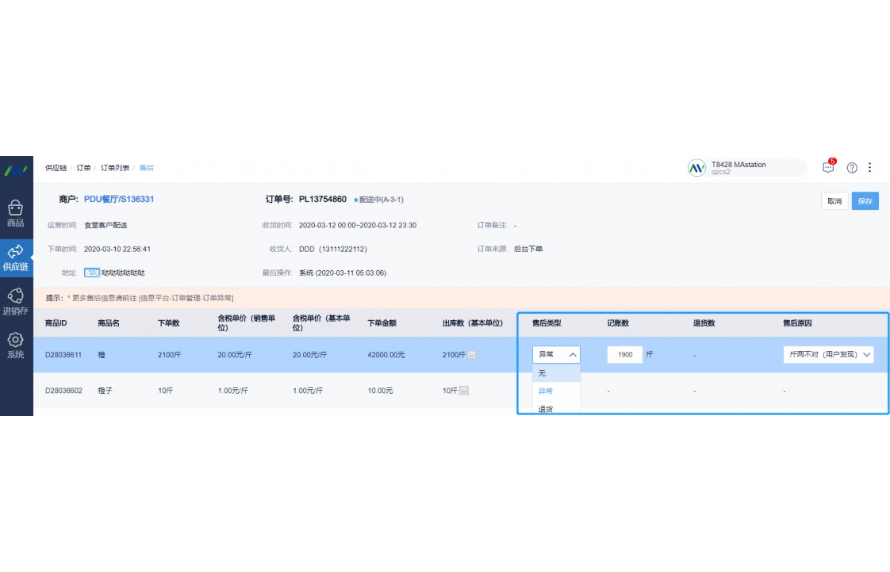Click the icon beside 2100斤 outbound quantity
890x572 pixels.
pos(472,355)
